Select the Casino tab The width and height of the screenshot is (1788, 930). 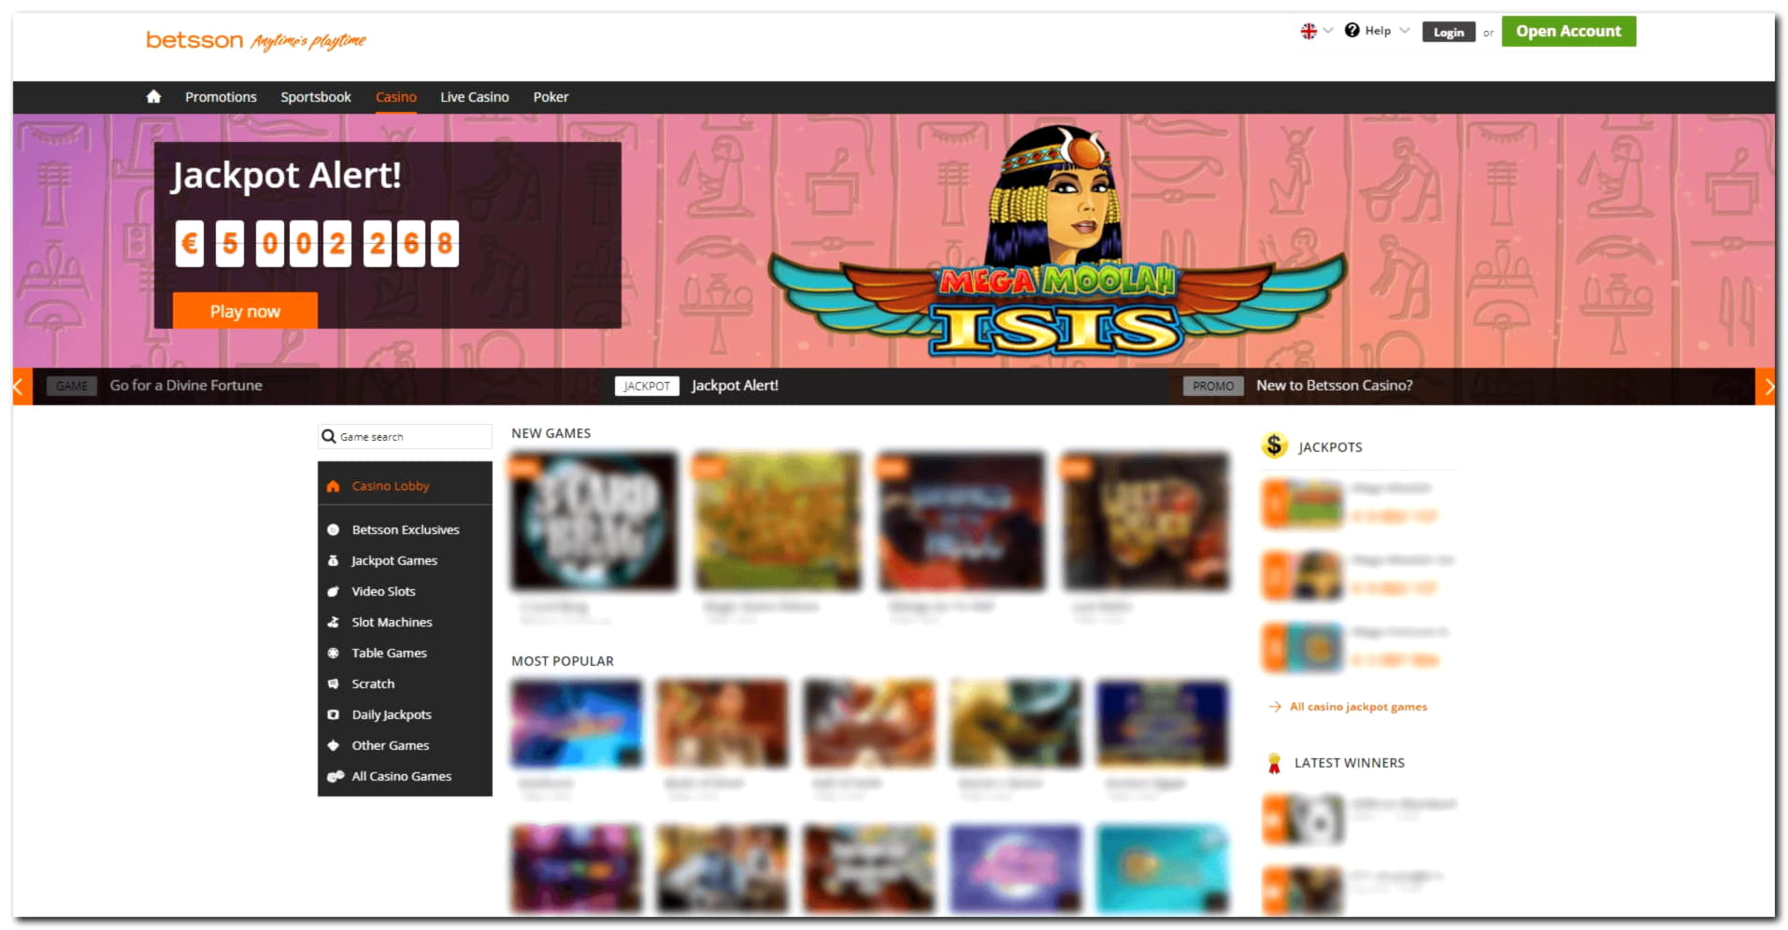pyautogui.click(x=396, y=97)
